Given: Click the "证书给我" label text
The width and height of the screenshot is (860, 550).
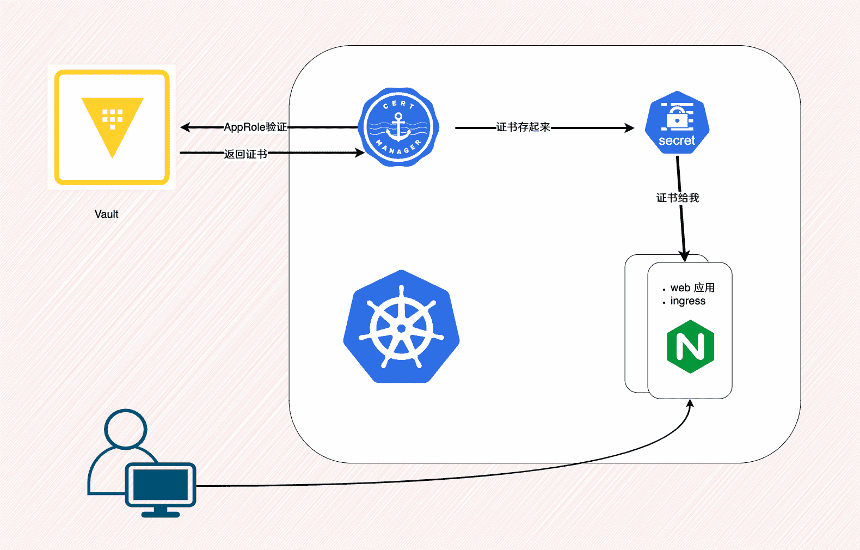Looking at the screenshot, I should coord(678,198).
